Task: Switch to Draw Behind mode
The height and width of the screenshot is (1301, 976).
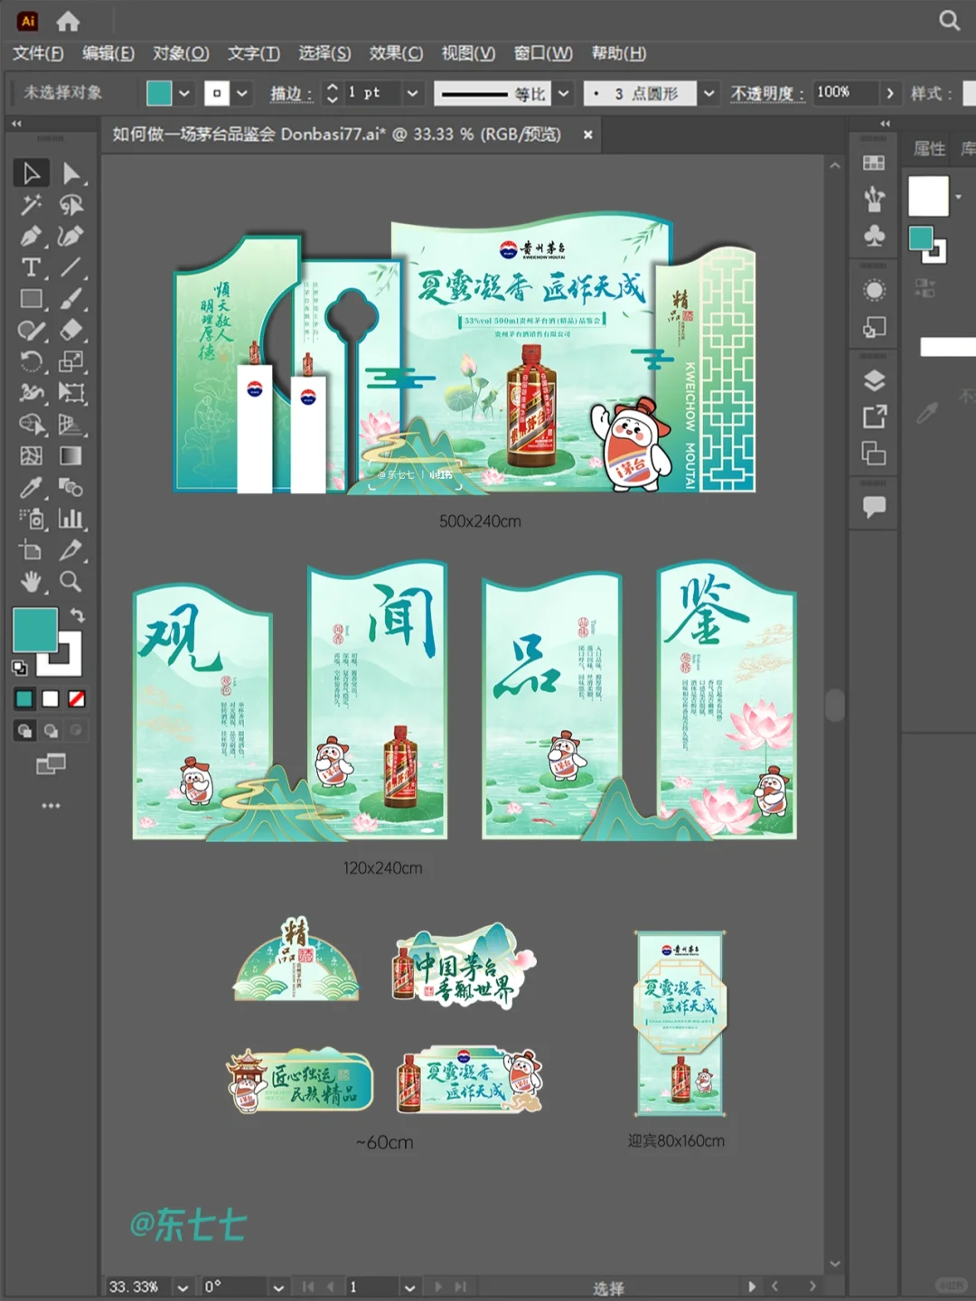Action: click(x=51, y=731)
